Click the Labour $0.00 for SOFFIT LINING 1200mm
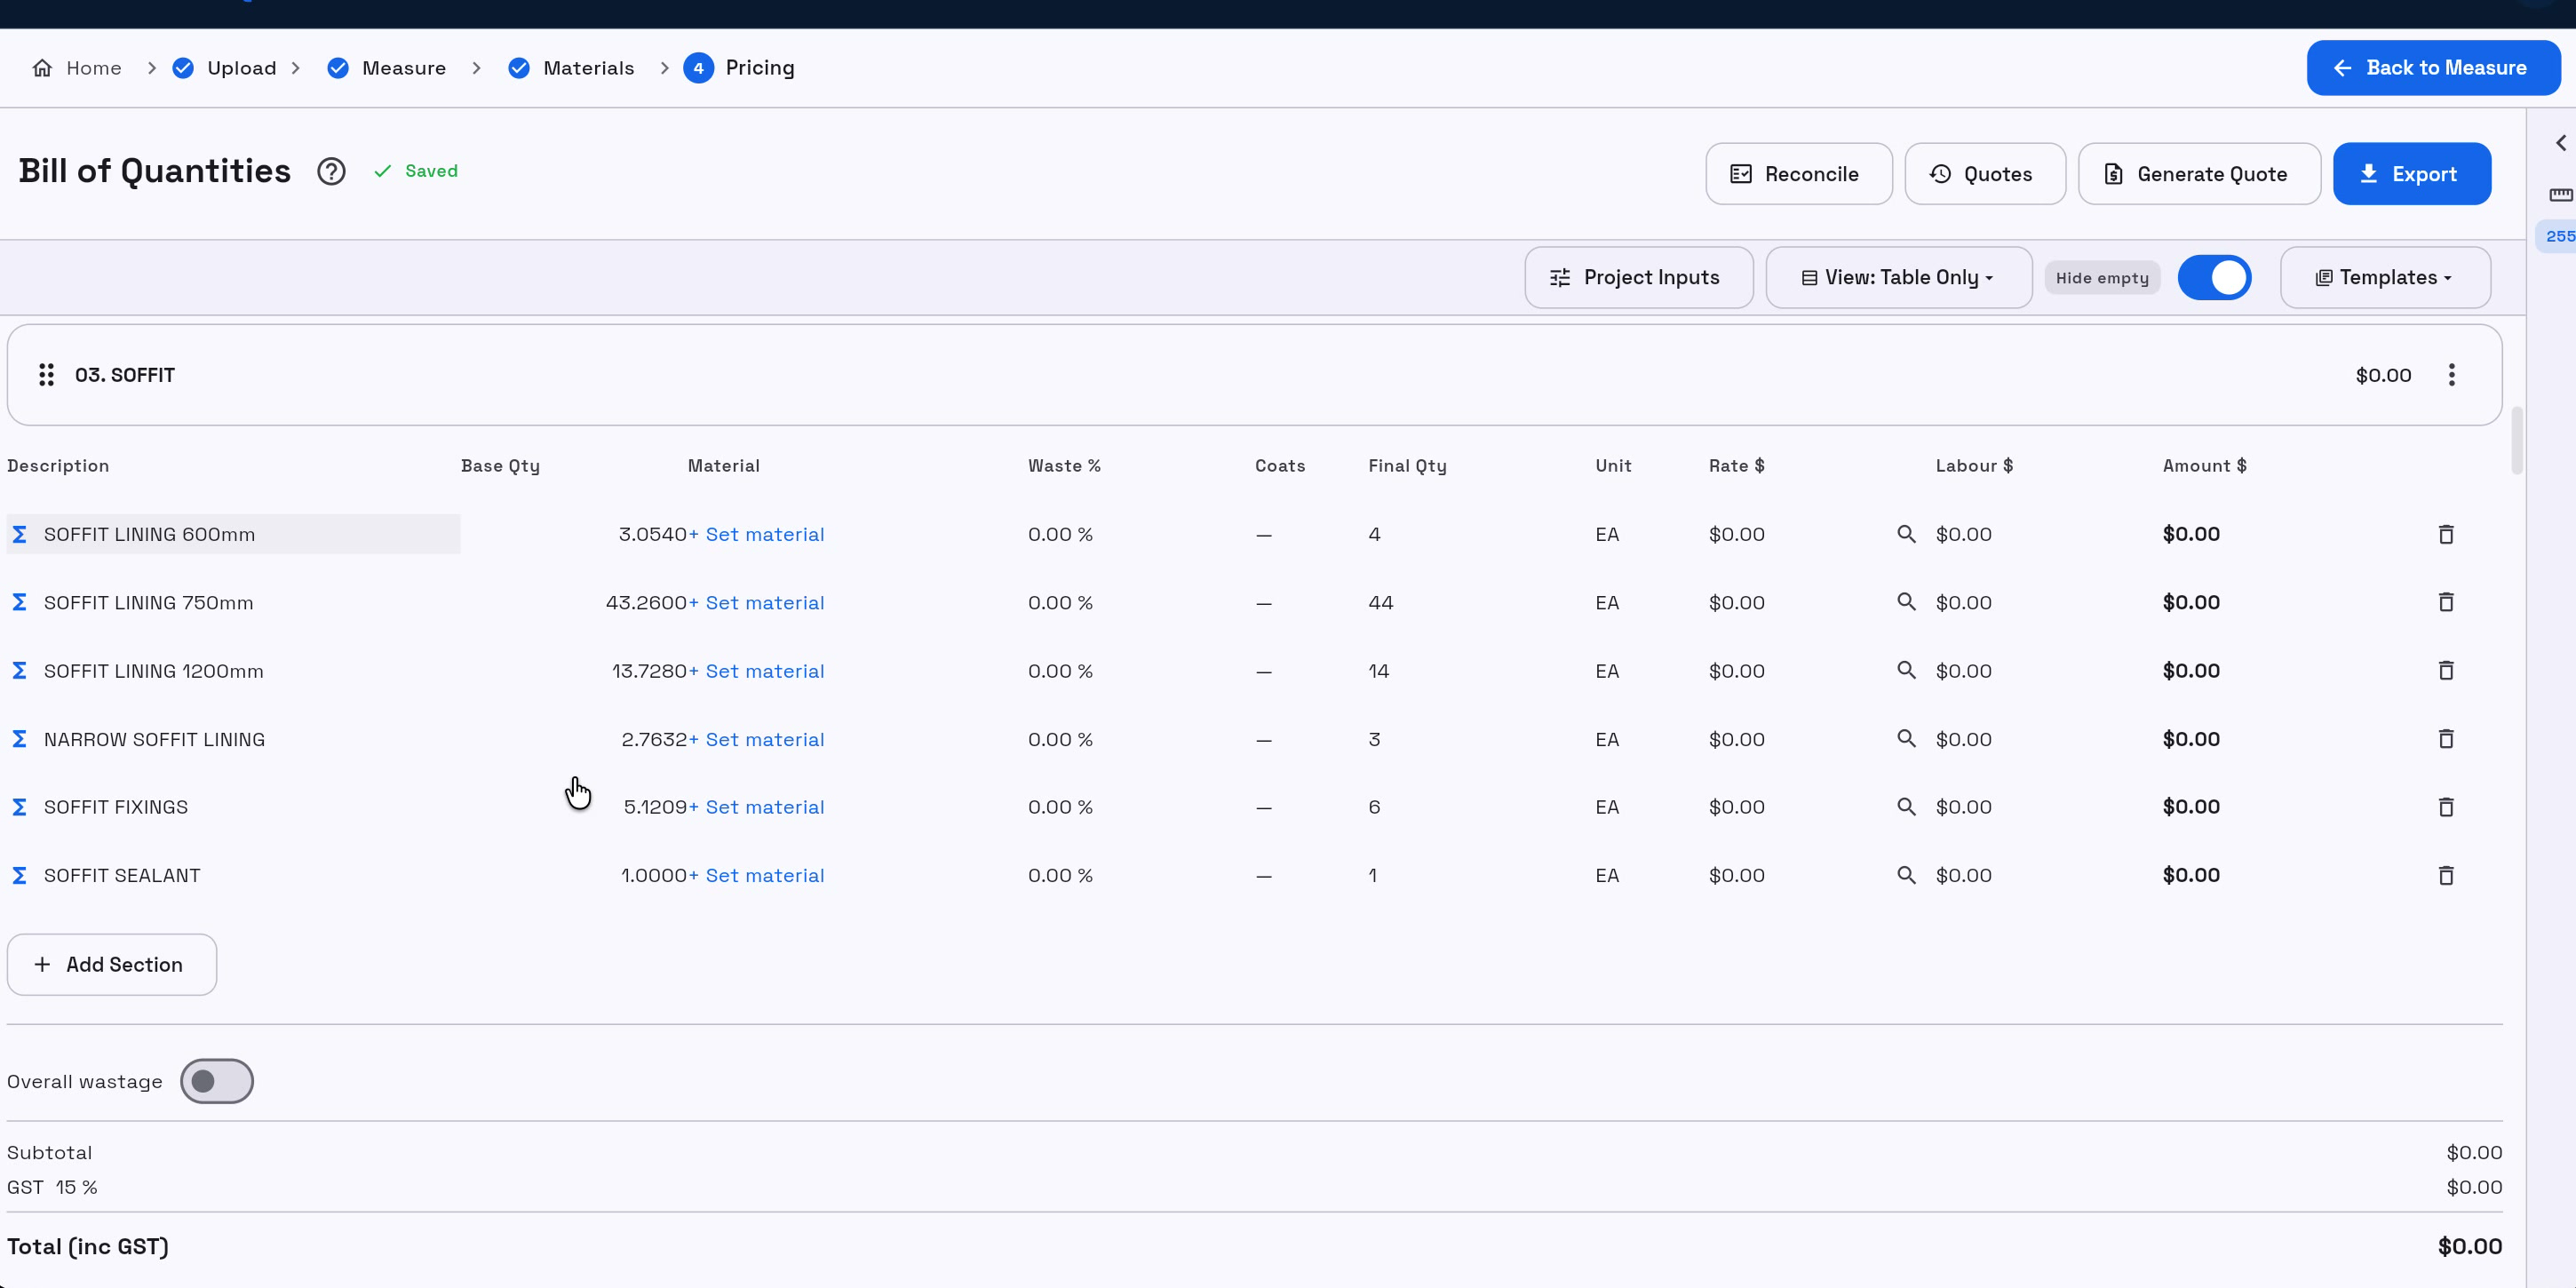 click(x=1964, y=671)
